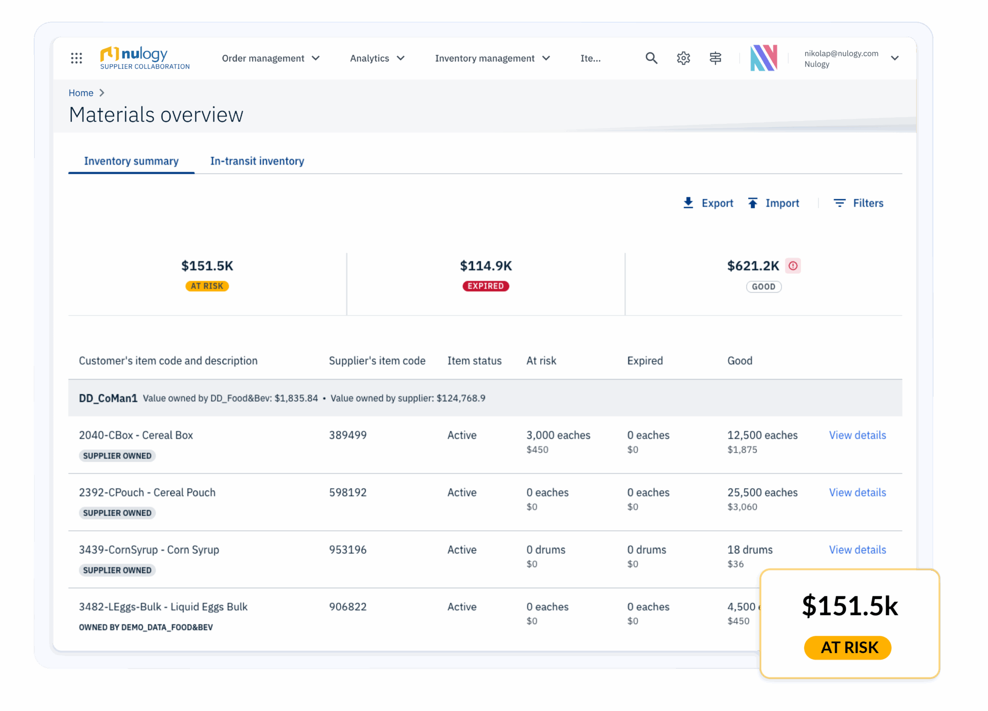The width and height of the screenshot is (988, 711).
Task: Open the Filters panel button
Action: point(858,203)
